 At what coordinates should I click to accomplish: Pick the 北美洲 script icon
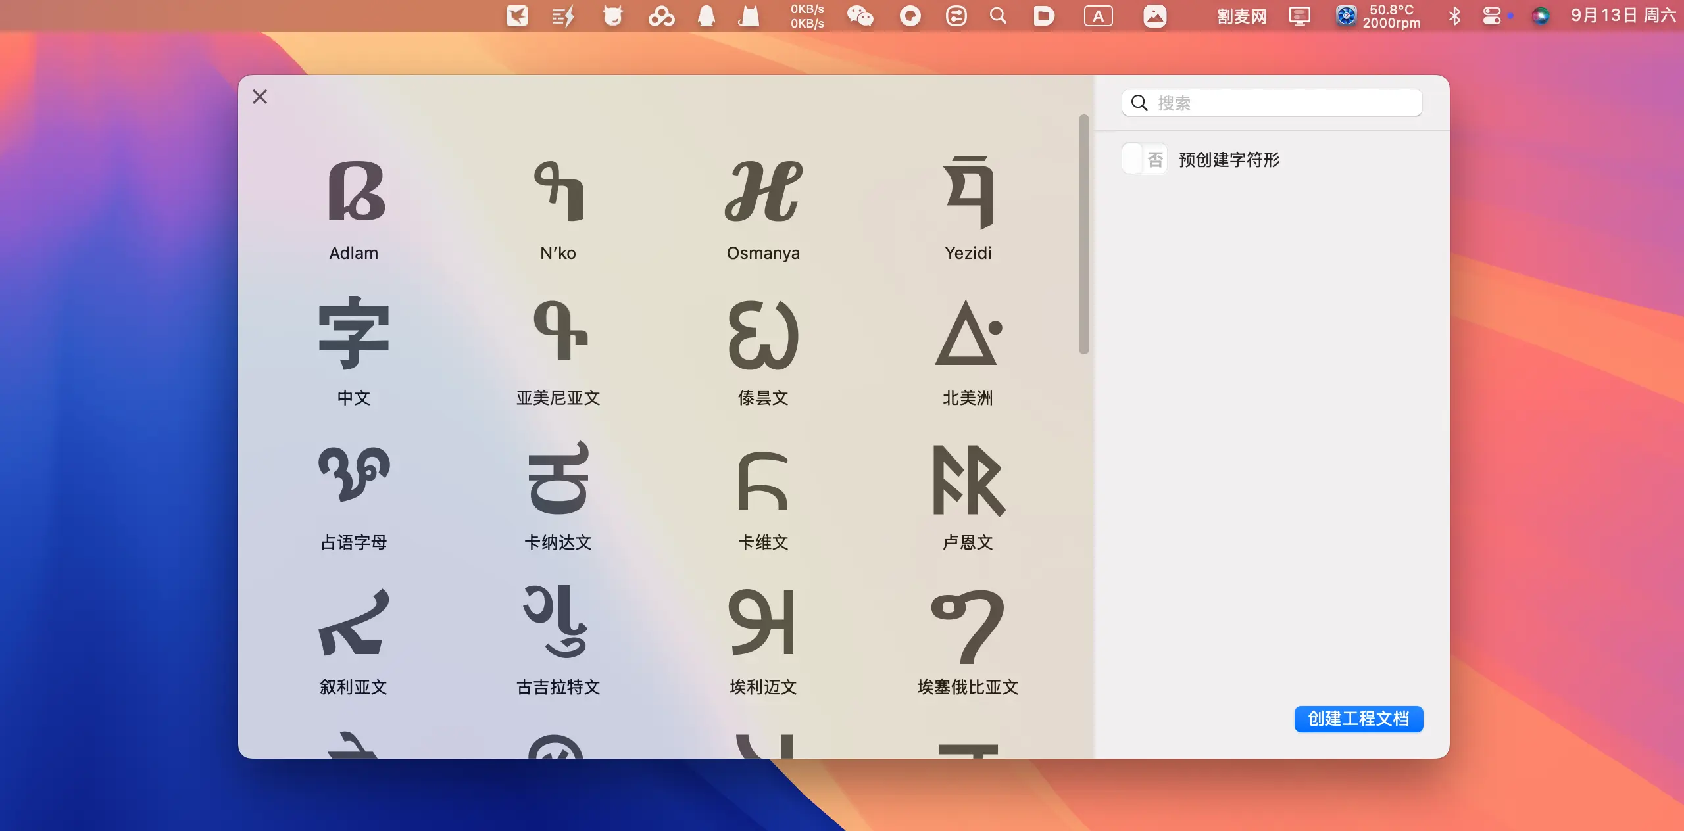pyautogui.click(x=968, y=333)
